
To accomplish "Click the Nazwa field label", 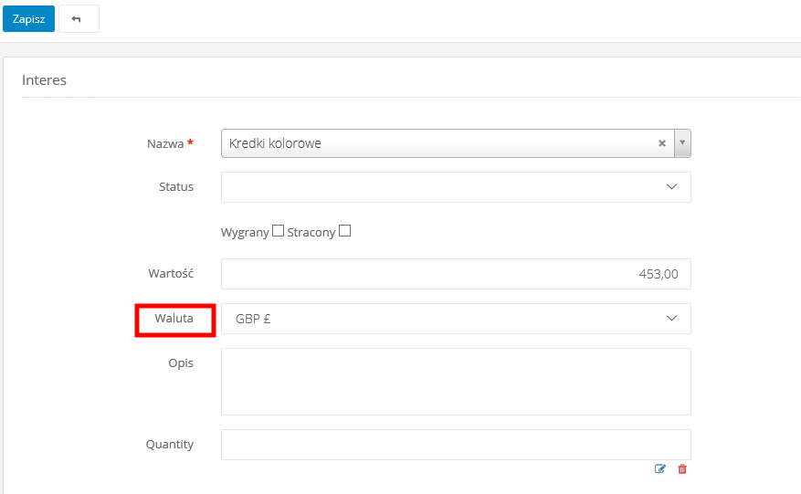I will click(x=166, y=143).
